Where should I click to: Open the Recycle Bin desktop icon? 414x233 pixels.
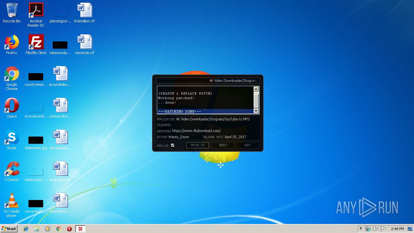pyautogui.click(x=12, y=13)
